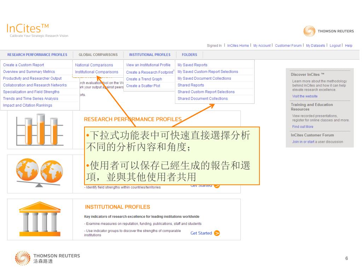This screenshot has width=362, height=272.
Task: Click the InCites logo
Action: coord(28,28)
